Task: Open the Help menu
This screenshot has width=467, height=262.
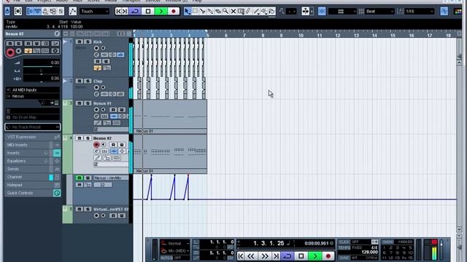Action: click(197, 1)
